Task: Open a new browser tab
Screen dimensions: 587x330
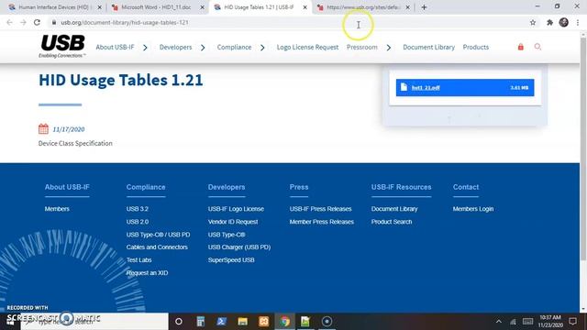Action: 424,7
